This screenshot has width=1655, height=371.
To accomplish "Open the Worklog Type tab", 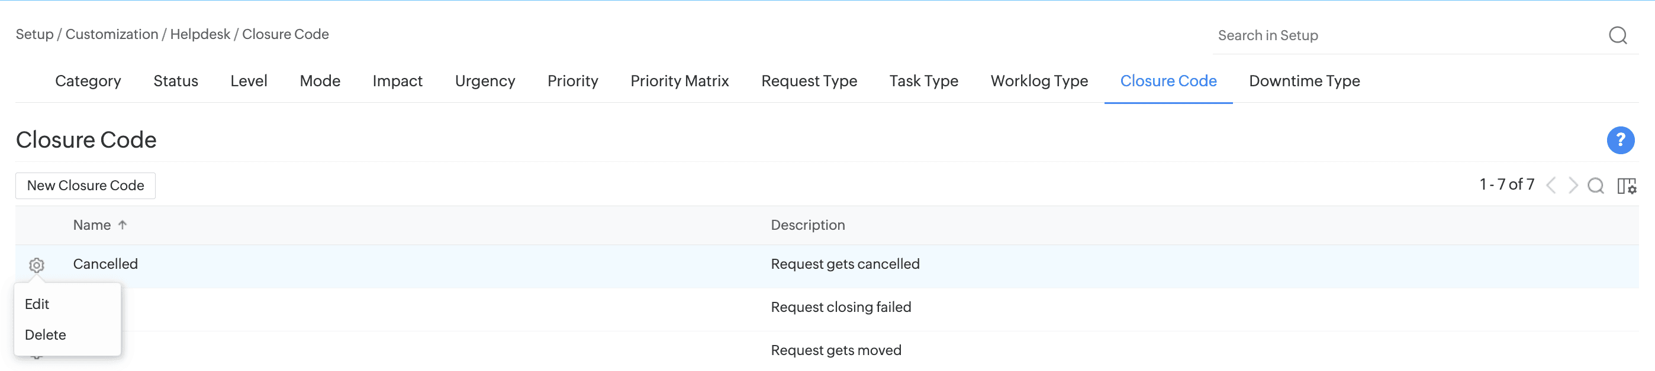I will [1039, 82].
